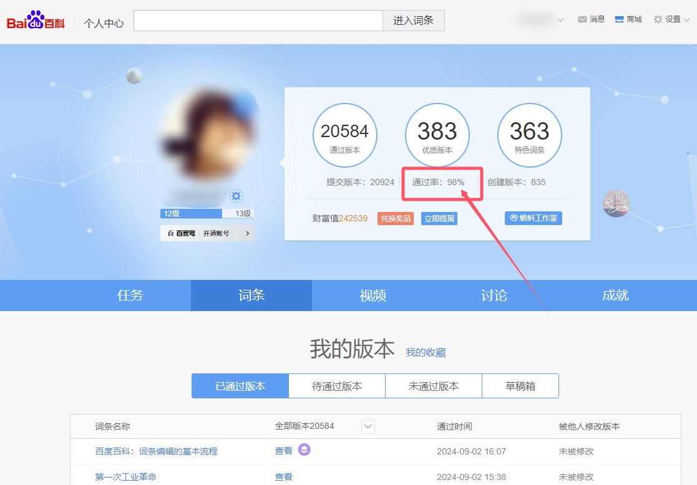Click the 提交版本：20924 text
This screenshot has height=485, width=697.
pos(361,182)
